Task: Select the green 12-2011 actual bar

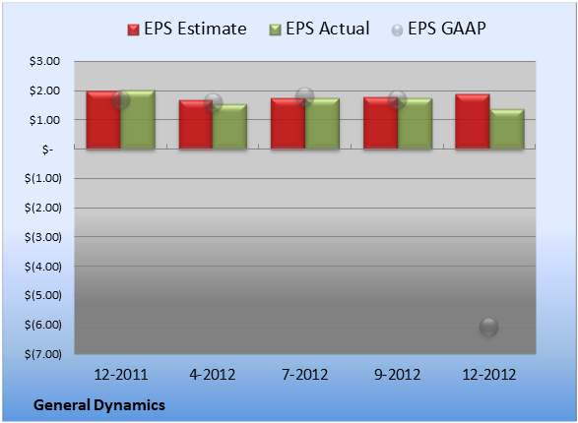Action: point(138,119)
